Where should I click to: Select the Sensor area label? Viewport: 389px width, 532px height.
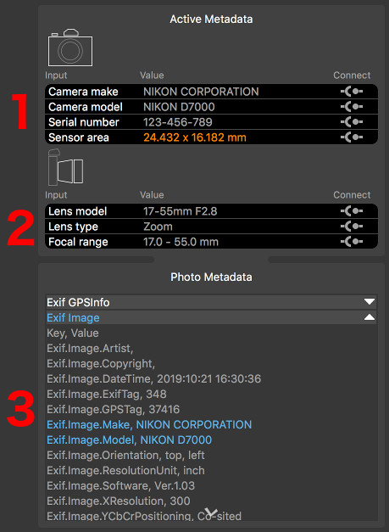coord(79,137)
